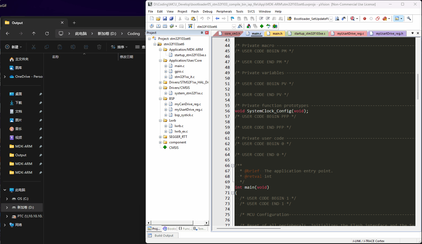Viewport: 422px width, 244px height.
Task: Open Options for Target icon
Action: pos(240,26)
